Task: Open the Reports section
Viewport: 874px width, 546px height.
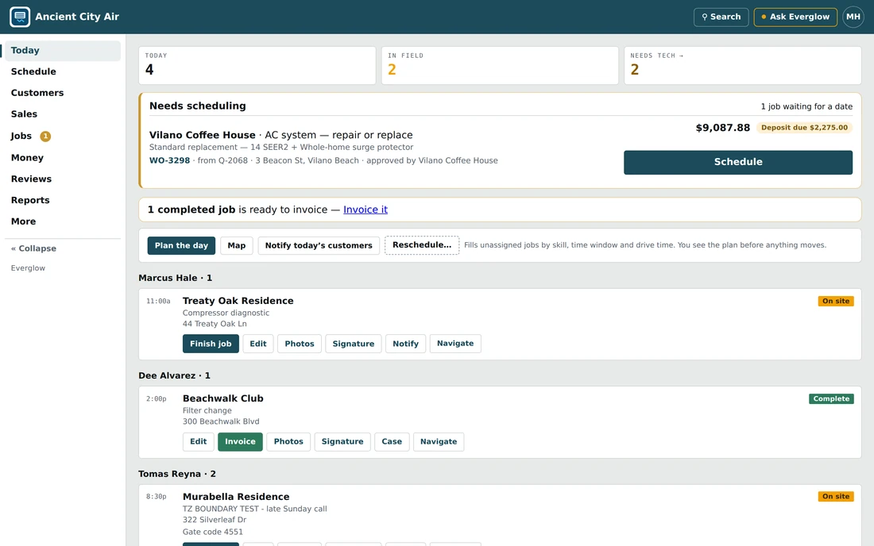Action: [x=63, y=200]
